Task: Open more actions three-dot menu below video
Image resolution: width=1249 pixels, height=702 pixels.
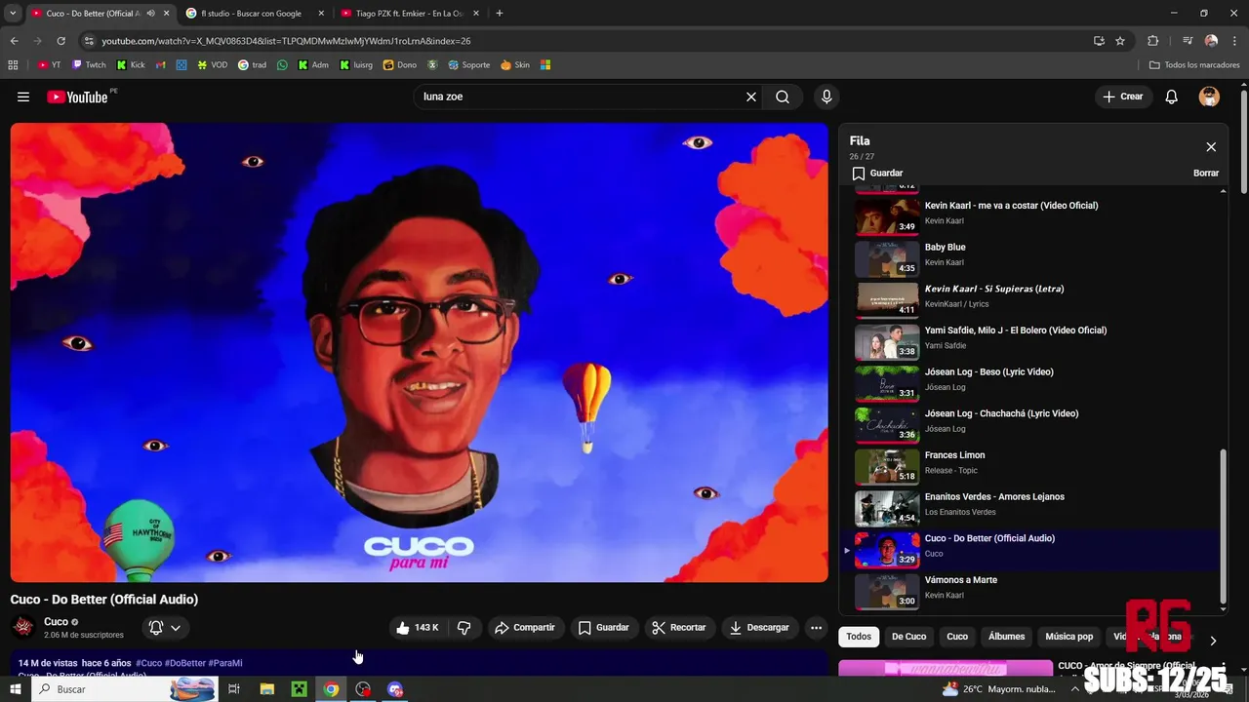Action: 817,628
